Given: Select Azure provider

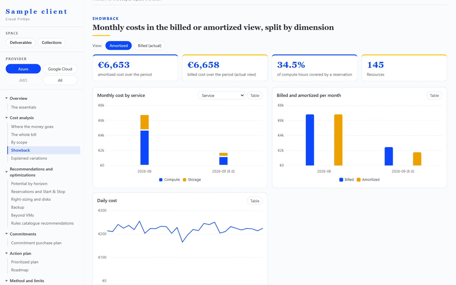Looking at the screenshot, I should coord(23,69).
